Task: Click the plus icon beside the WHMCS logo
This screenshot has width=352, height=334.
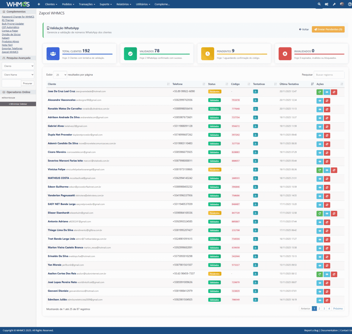Action: click(x=39, y=4)
